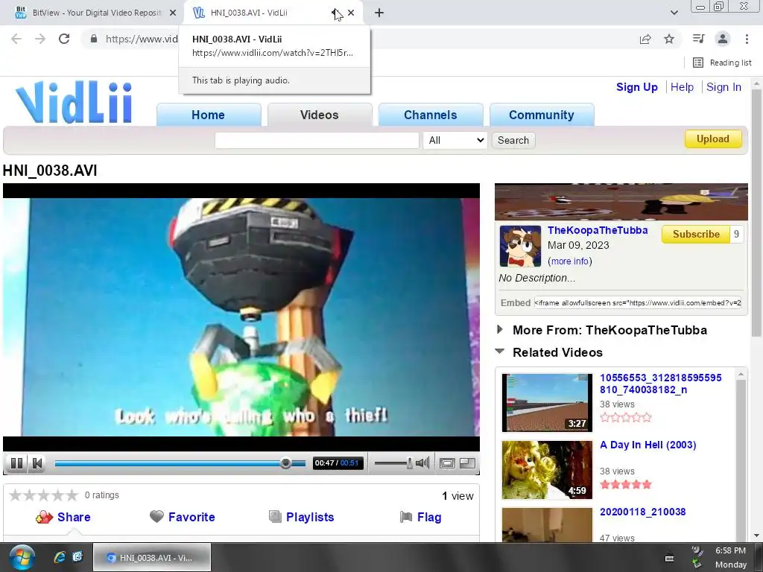Viewport: 763px width, 572px height.
Task: Go to the Home tab
Action: 209,115
